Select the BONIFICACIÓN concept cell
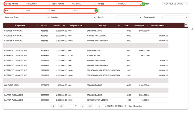 pos(93,55)
